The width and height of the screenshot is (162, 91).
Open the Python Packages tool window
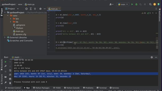pyautogui.click(x=41, y=88)
